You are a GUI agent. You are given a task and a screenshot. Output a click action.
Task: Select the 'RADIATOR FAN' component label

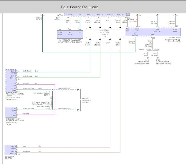coord(175,37)
